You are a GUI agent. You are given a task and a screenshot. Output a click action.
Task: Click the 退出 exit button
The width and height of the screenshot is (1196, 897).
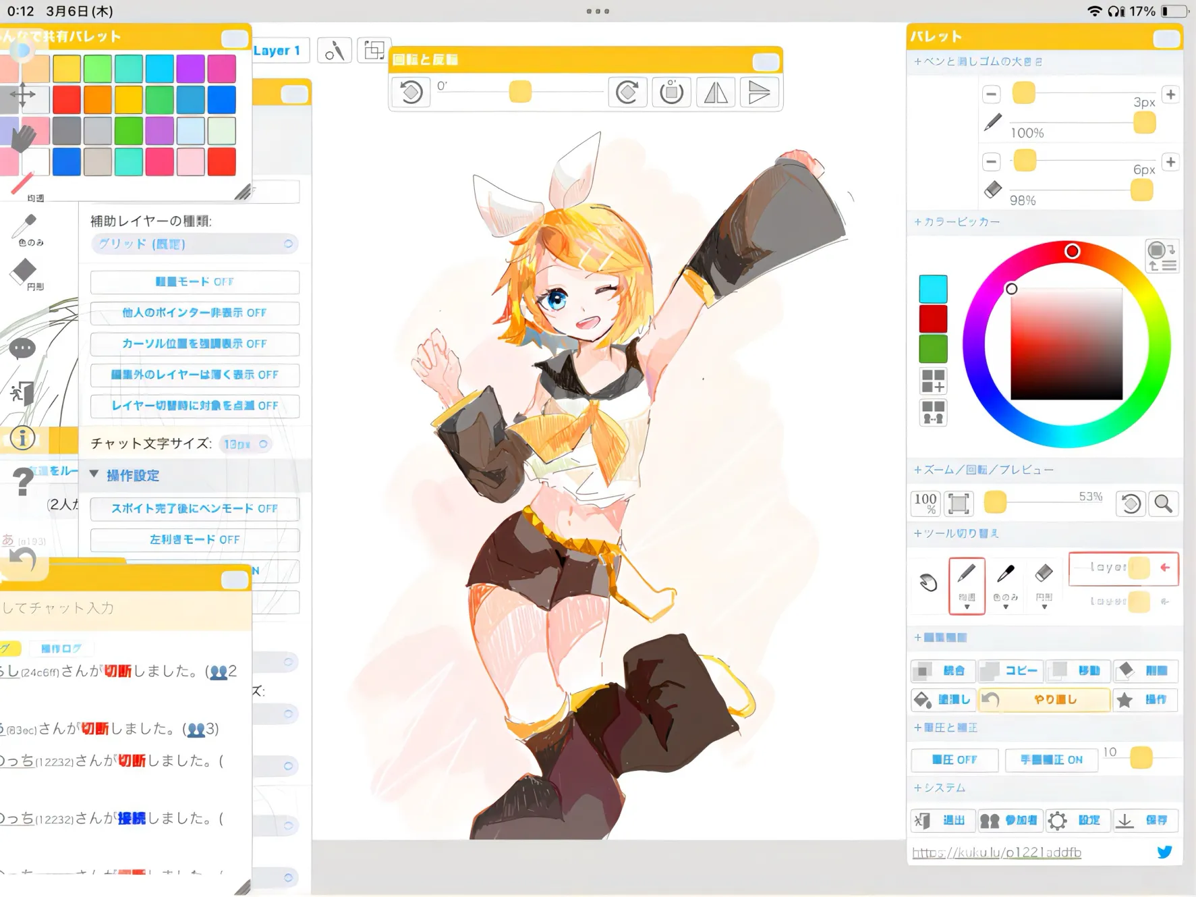tap(942, 820)
